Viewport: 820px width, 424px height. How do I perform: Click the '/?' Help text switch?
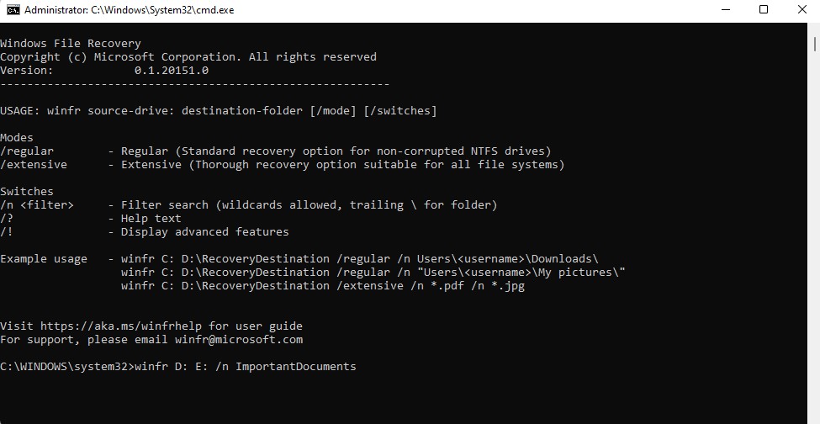pyautogui.click(x=7, y=219)
